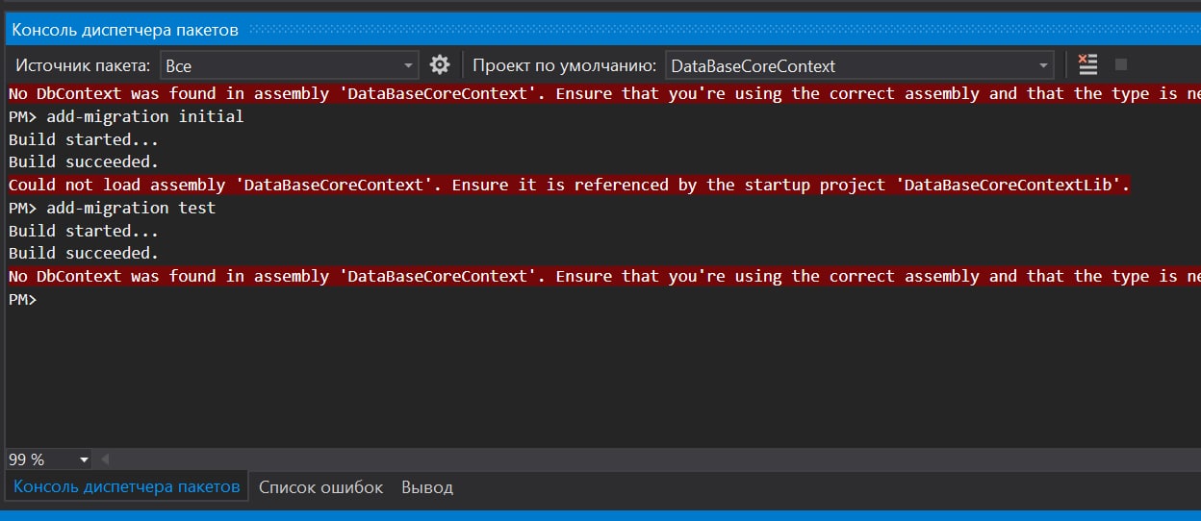Expand the 'Проект по умолчанию' DataBaseCoreContext dropdown
The width and height of the screenshot is (1201, 521).
(x=858, y=65)
